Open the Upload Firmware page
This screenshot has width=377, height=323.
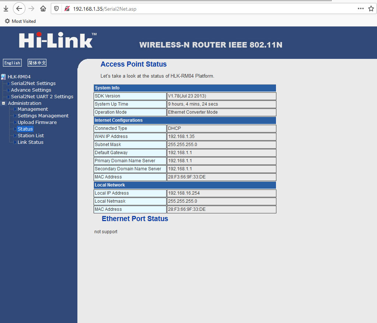[x=37, y=123]
